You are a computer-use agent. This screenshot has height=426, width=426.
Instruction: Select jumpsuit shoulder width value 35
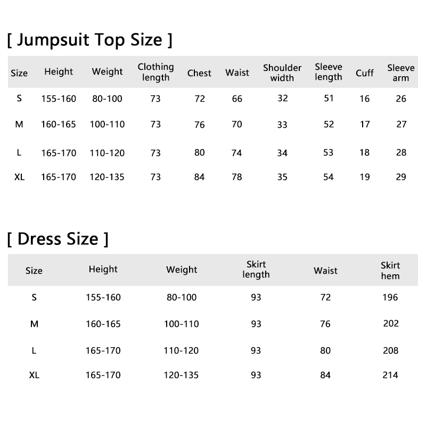[282, 177]
